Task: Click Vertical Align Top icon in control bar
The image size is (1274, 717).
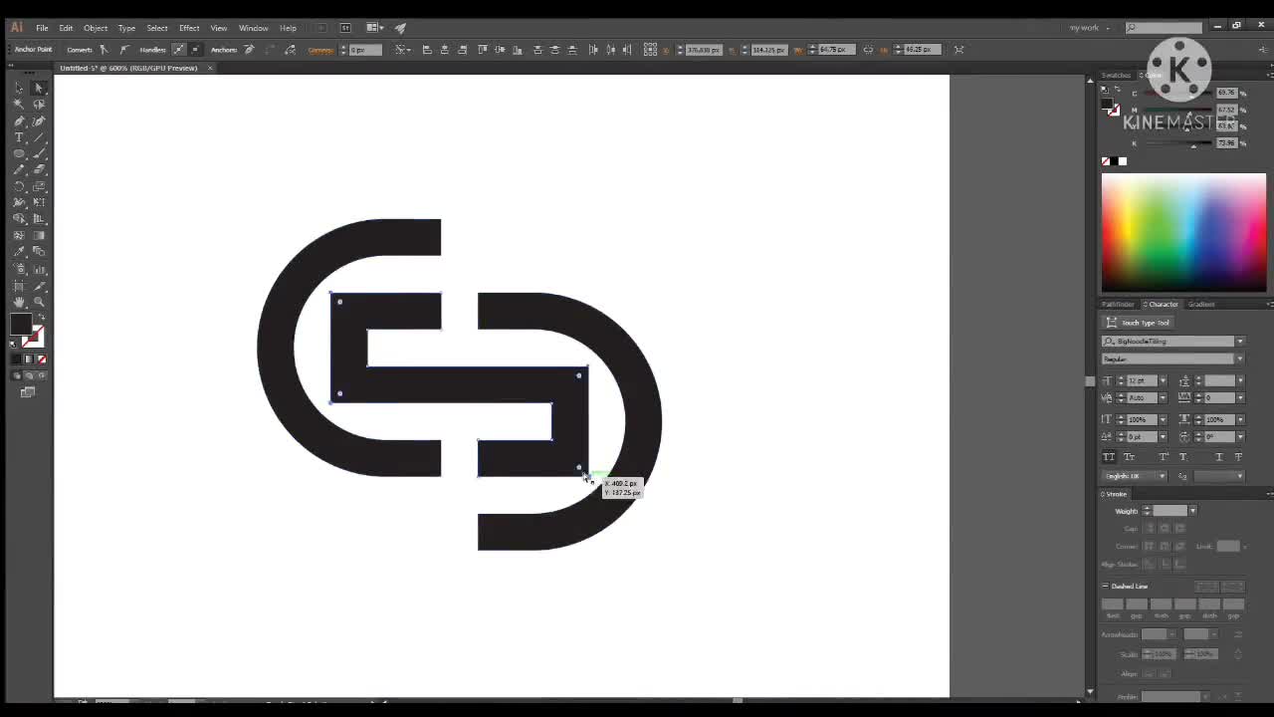Action: pos(483,49)
